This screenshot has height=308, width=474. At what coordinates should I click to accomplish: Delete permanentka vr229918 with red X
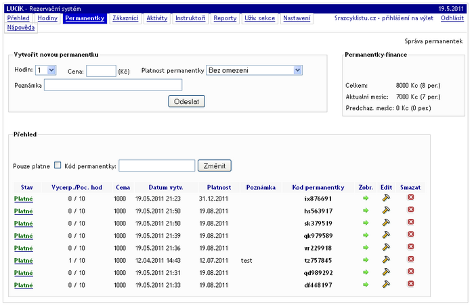click(410, 247)
